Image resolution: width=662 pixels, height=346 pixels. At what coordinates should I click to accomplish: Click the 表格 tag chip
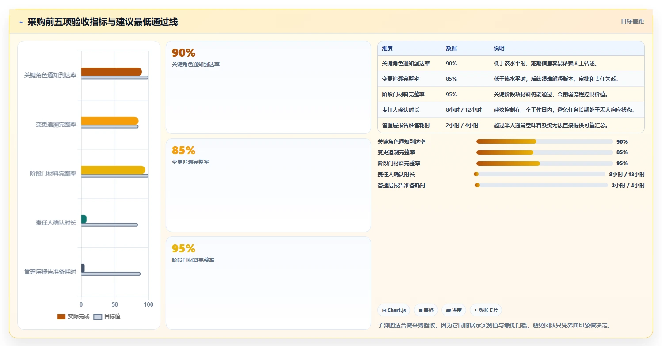coord(426,310)
